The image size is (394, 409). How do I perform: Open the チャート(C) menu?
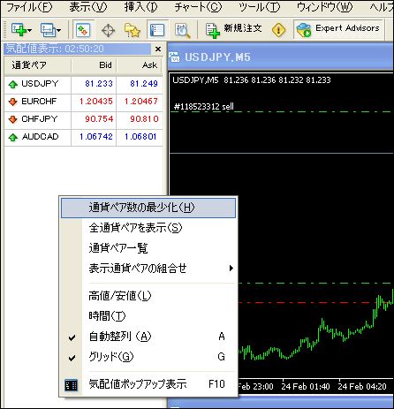[x=198, y=7]
